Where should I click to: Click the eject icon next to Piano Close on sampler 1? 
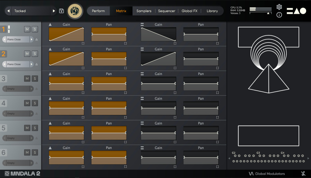37,40
